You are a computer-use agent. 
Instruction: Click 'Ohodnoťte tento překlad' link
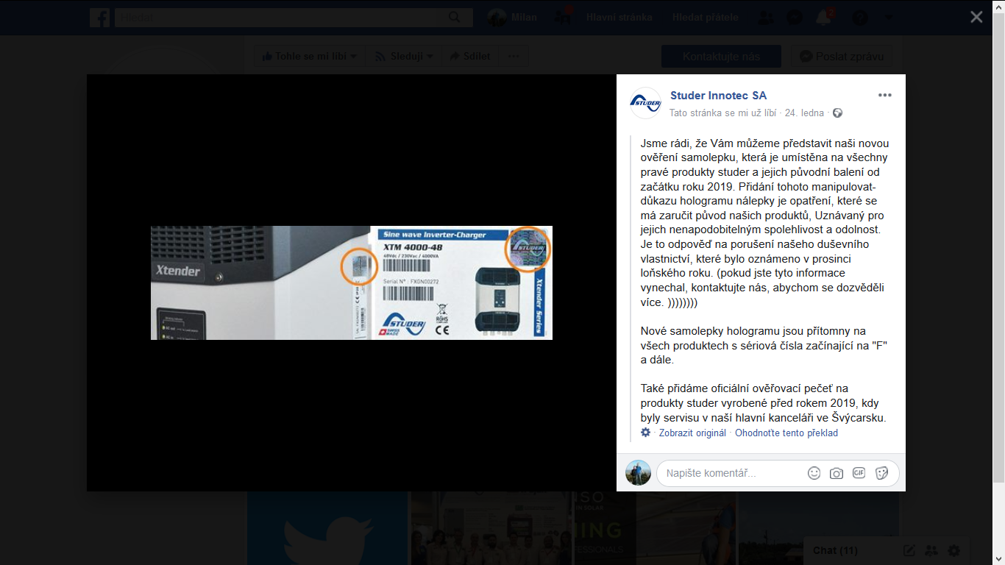786,433
